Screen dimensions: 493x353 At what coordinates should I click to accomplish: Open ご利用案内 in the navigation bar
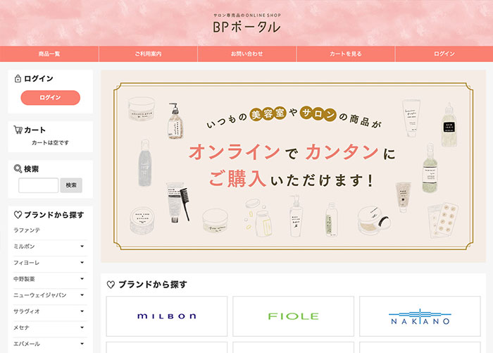(x=148, y=54)
